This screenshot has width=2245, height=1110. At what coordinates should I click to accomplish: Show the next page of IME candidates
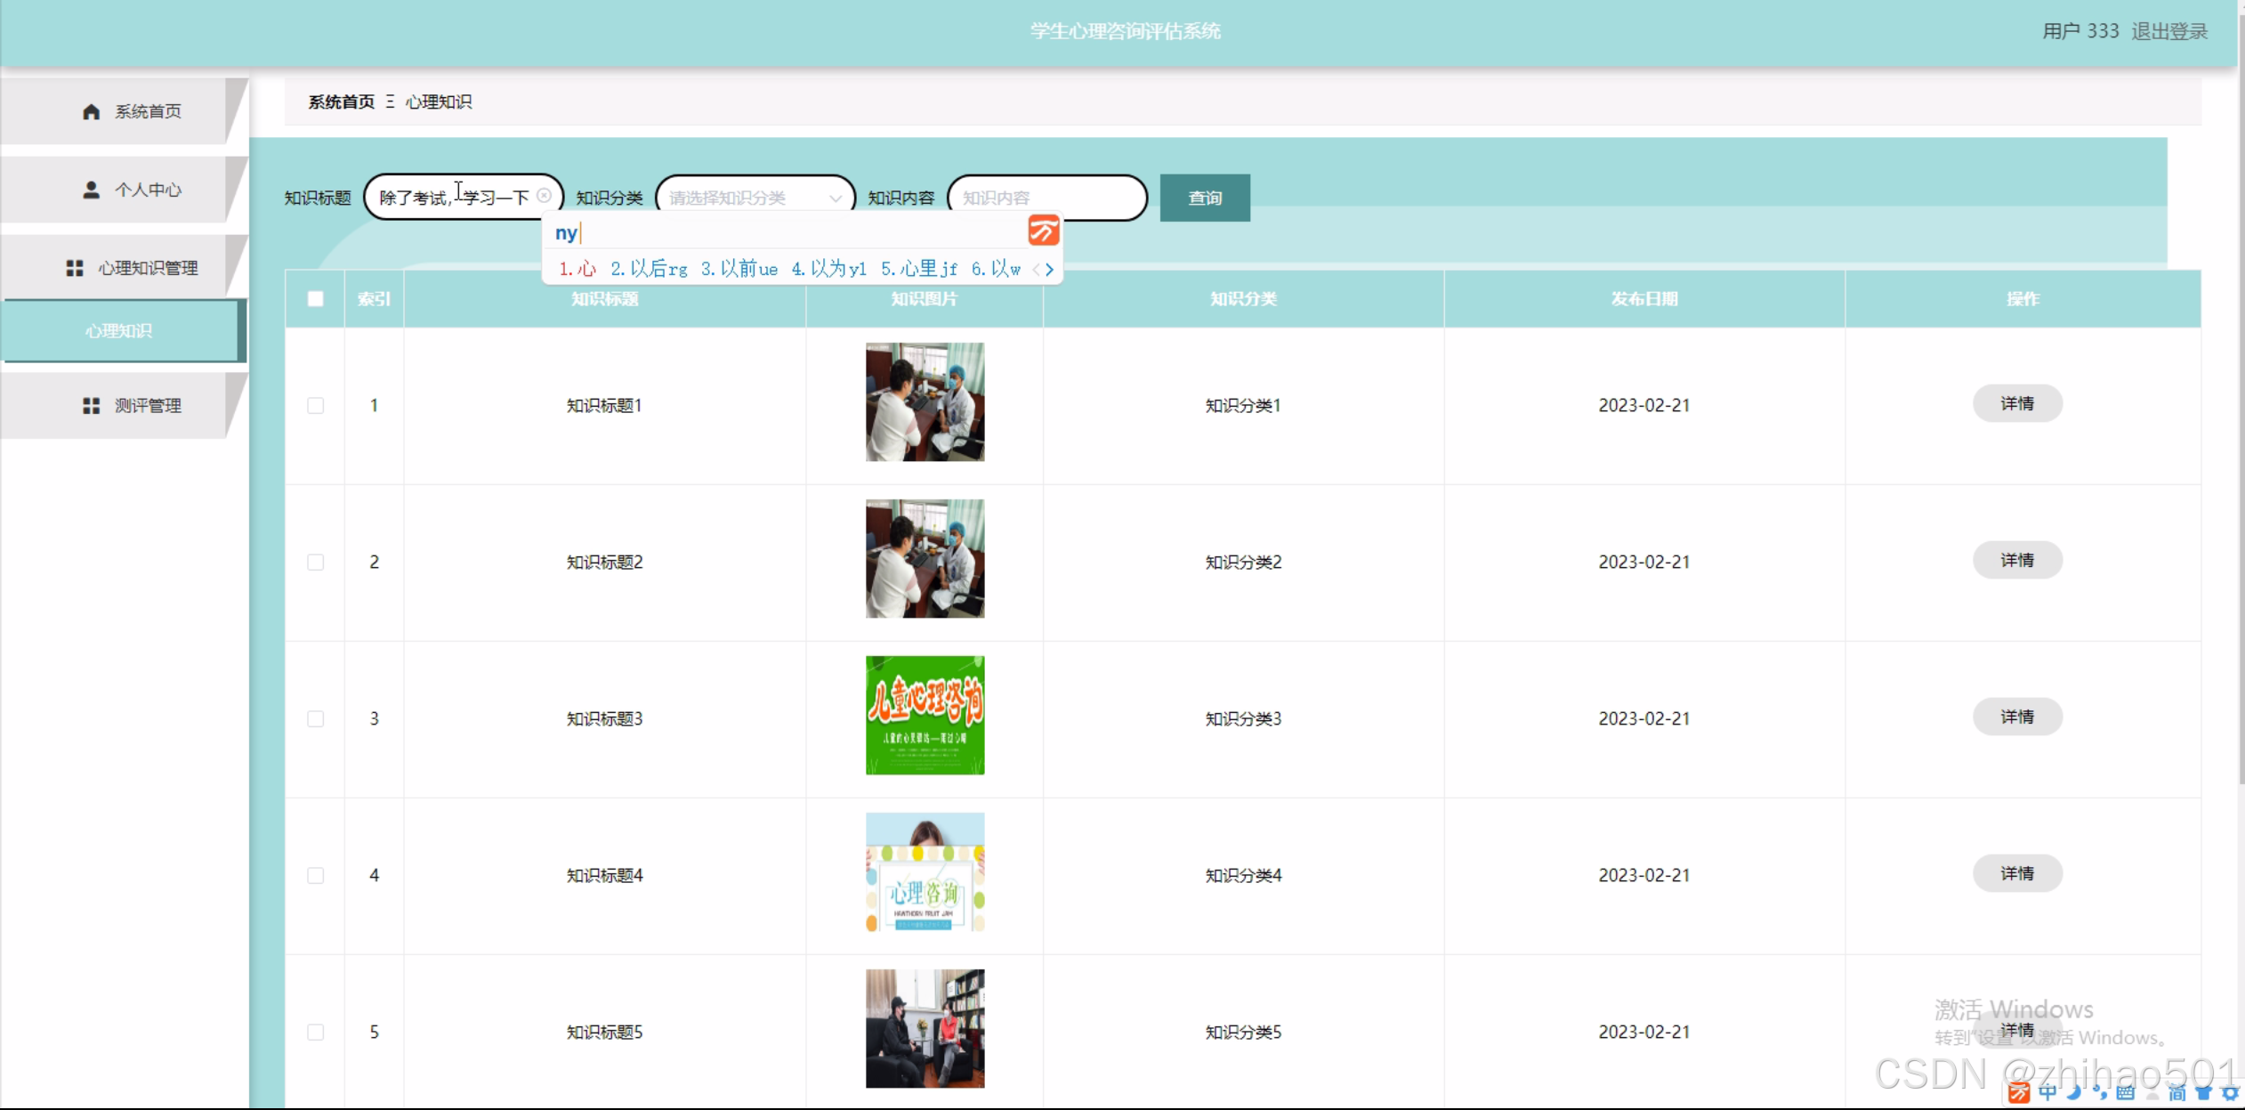[1050, 270]
